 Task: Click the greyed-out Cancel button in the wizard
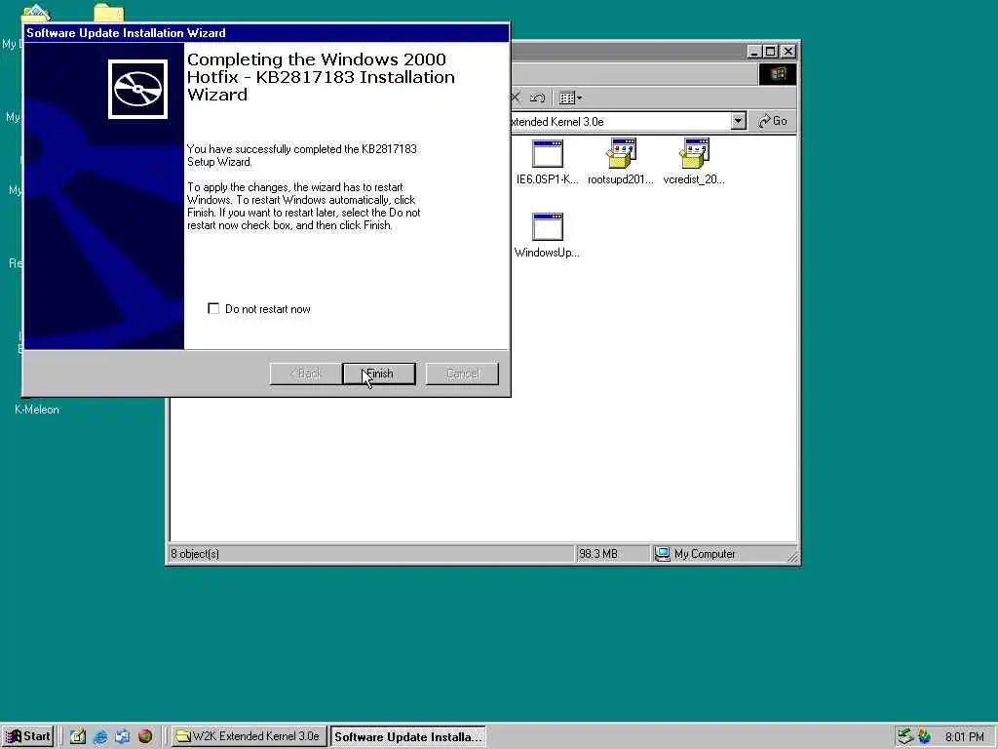(462, 374)
